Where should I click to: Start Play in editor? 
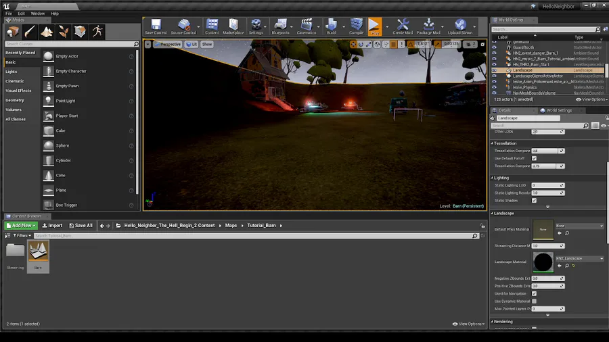[x=375, y=26]
